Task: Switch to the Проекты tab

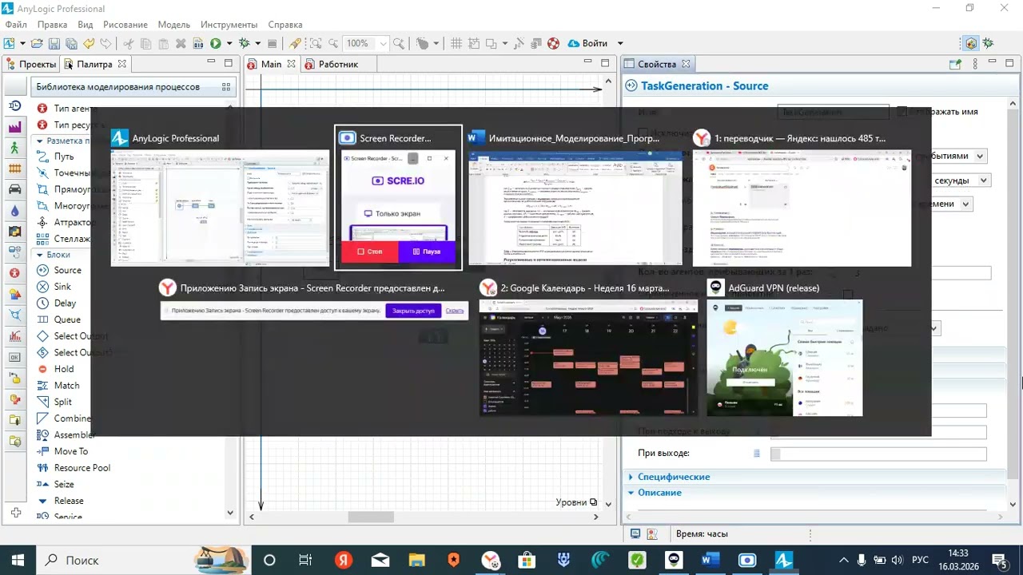Action: click(x=31, y=64)
